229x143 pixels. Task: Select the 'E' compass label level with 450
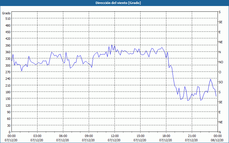click(220, 32)
